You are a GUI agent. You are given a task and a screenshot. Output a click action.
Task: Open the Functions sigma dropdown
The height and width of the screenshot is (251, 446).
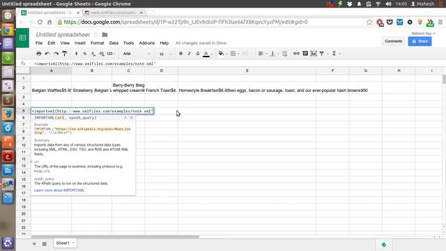(336, 54)
